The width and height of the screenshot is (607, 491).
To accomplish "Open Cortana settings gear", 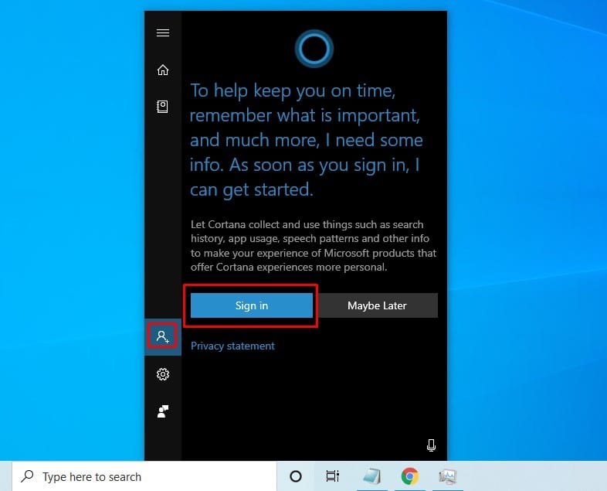I will 163,374.
